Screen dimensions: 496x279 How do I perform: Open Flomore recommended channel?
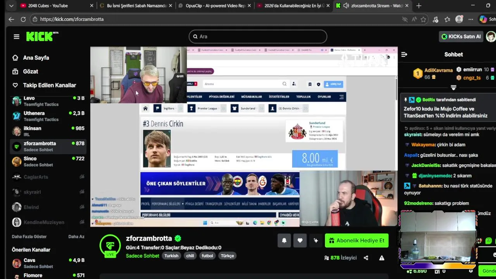[48, 276]
